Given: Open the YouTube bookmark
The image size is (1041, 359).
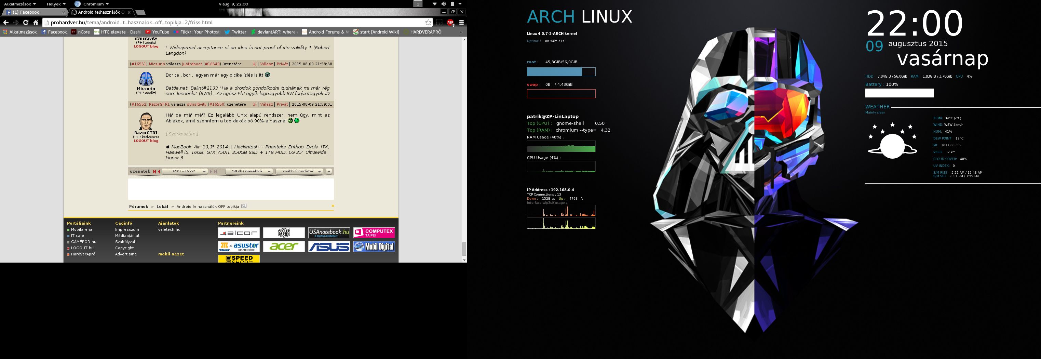Looking at the screenshot, I should pos(157,32).
